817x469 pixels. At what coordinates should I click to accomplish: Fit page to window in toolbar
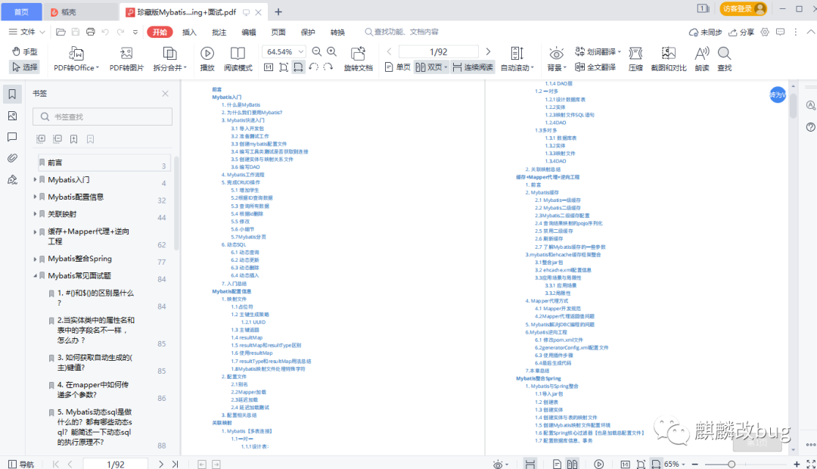click(x=284, y=67)
